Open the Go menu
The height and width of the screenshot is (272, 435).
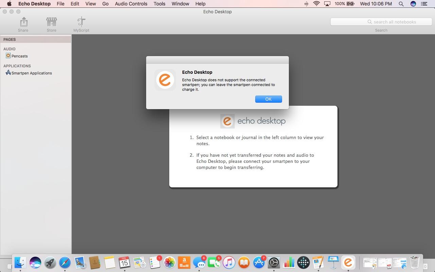[x=105, y=4]
